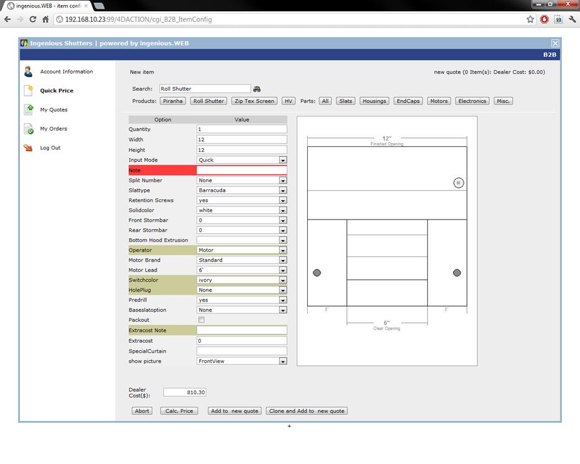Image resolution: width=580 pixels, height=464 pixels.
Task: Close the Ingenious Shutters dialog panel
Action: [555, 43]
